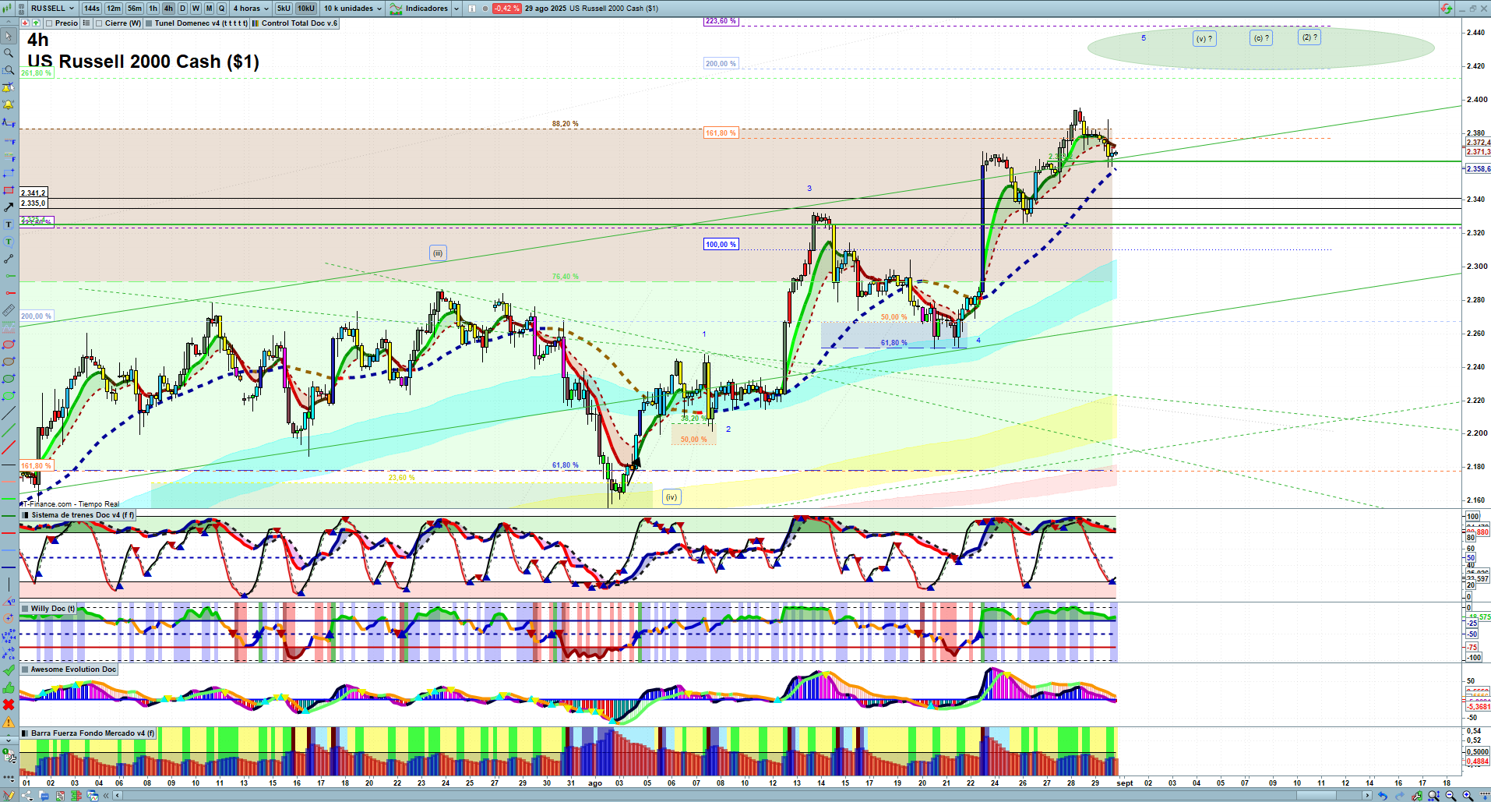This screenshot has width=1491, height=802.
Task: Click the yellow warning triangle icon
Action: [9, 722]
